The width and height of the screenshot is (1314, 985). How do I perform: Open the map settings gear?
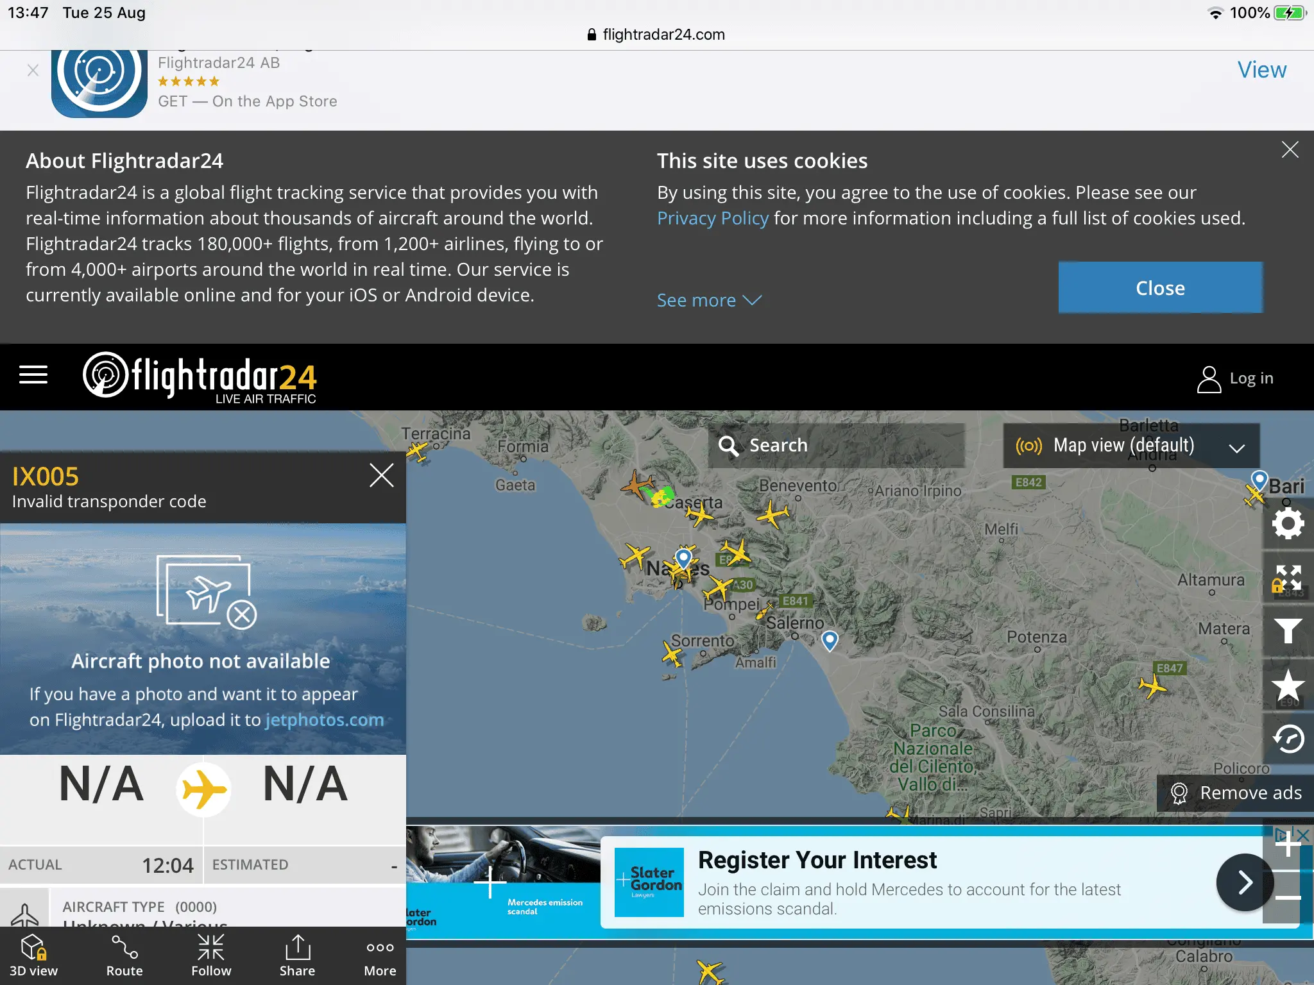(1288, 524)
